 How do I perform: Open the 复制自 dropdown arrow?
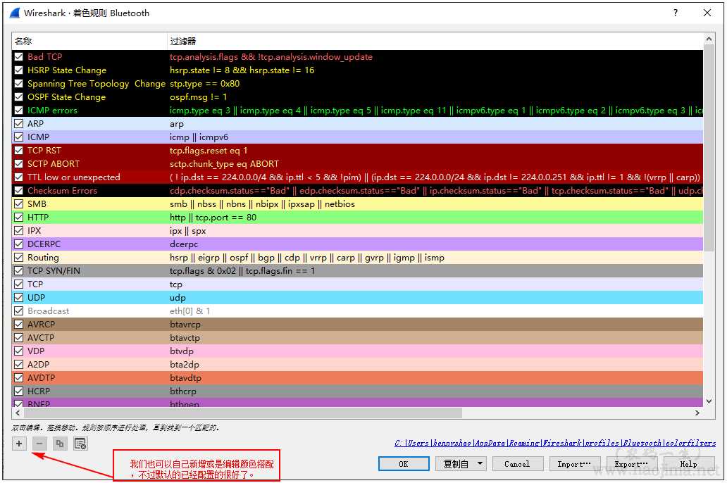pyautogui.click(x=480, y=463)
